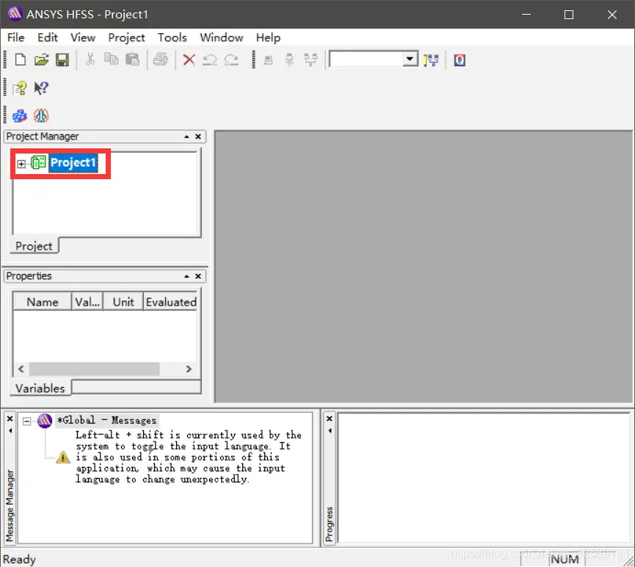Click the Val... column header
The image size is (635, 567).
click(x=87, y=302)
